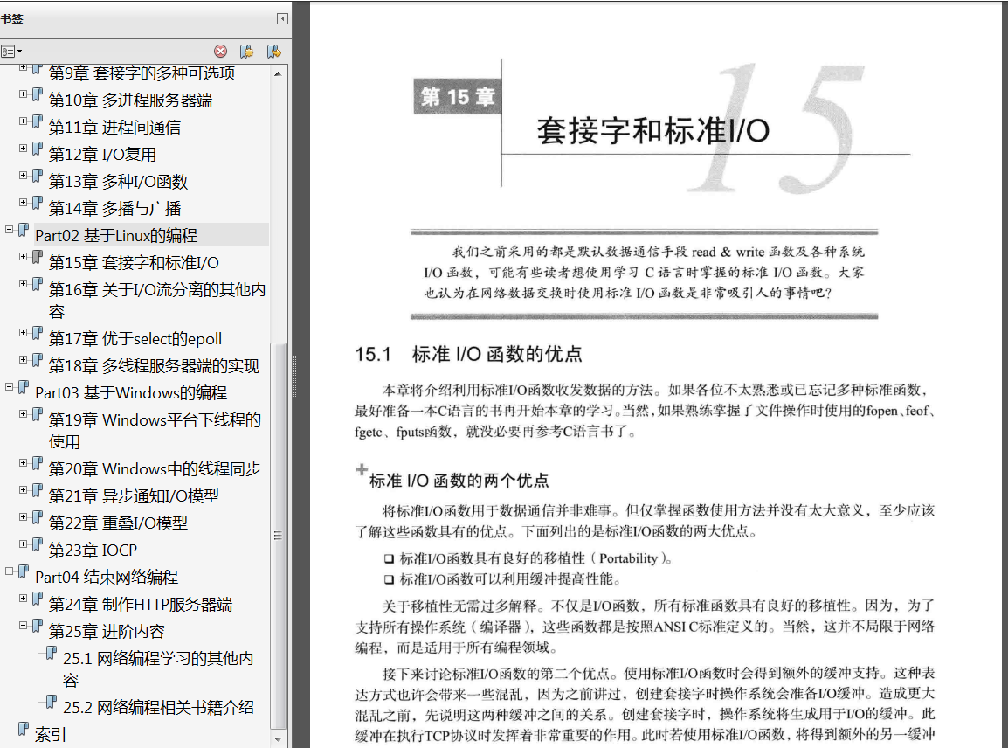Collapse the Part03 基于Windows的编程 node
This screenshot has height=748, width=1008.
[9, 386]
